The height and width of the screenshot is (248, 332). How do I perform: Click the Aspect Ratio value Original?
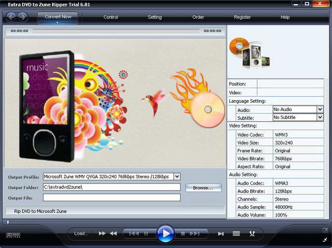coord(282,167)
